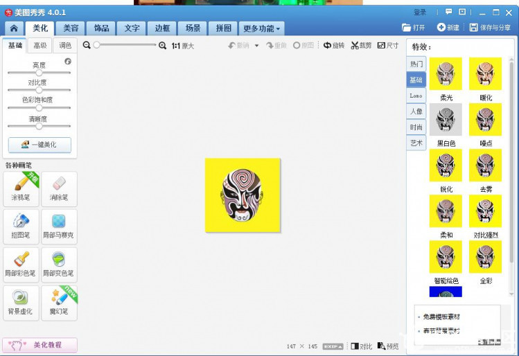Select the 背景虚化 background blur tool
Image resolution: width=519 pixels, height=356 pixels.
[x=21, y=303]
